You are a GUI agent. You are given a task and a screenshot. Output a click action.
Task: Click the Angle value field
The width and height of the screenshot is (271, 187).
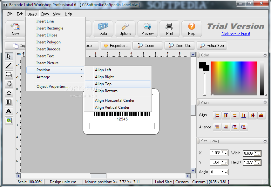(x=215, y=172)
